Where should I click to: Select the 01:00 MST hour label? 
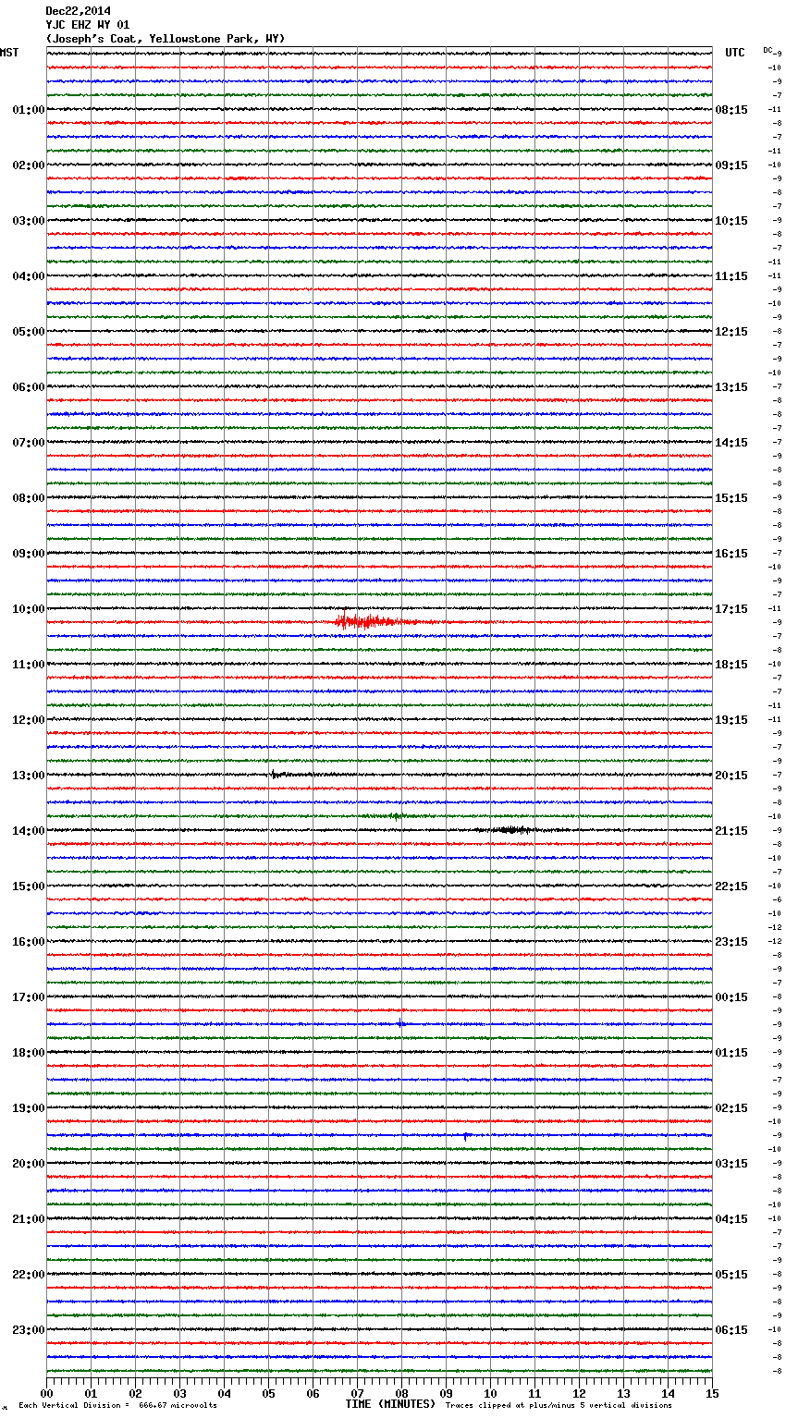coord(28,110)
